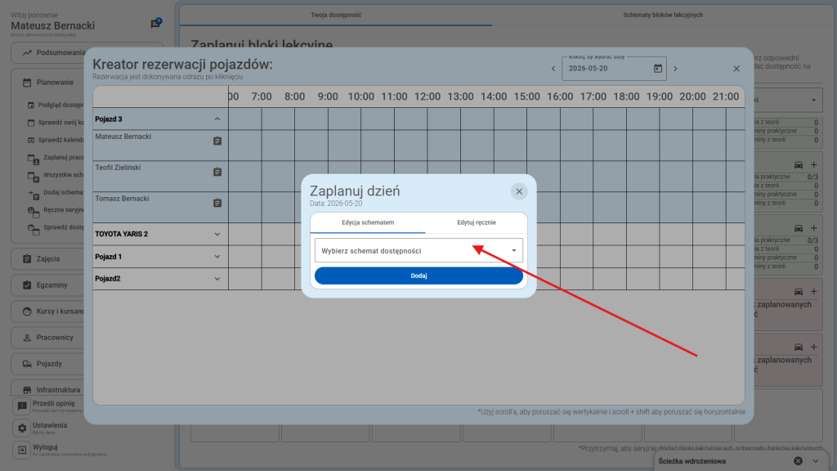Close the Zaplanuj dzień dialog
The height and width of the screenshot is (471, 837).
[519, 191]
